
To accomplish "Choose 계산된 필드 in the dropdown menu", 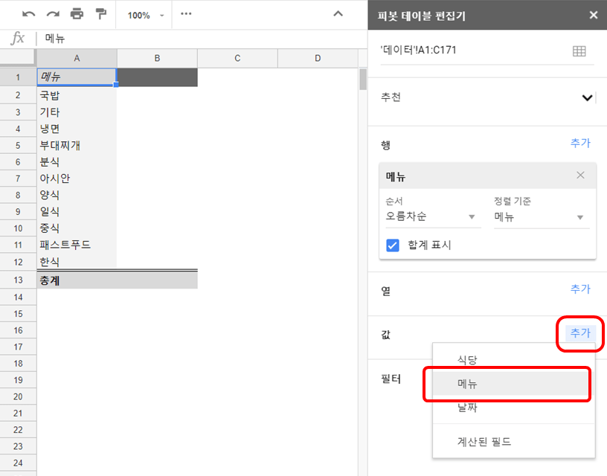I will click(484, 442).
